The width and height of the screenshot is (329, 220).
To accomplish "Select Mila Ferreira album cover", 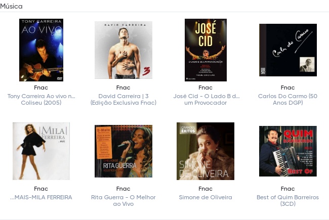I will (x=41, y=151).
